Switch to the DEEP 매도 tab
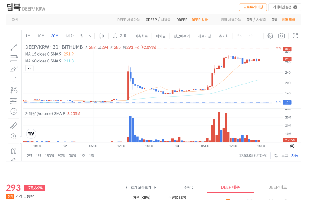Viewport: 309px width, 200px height. click(278, 187)
